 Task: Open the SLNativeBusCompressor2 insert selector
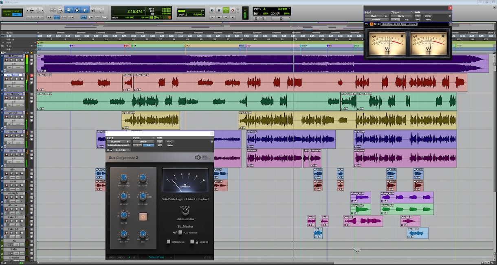(x=119, y=145)
